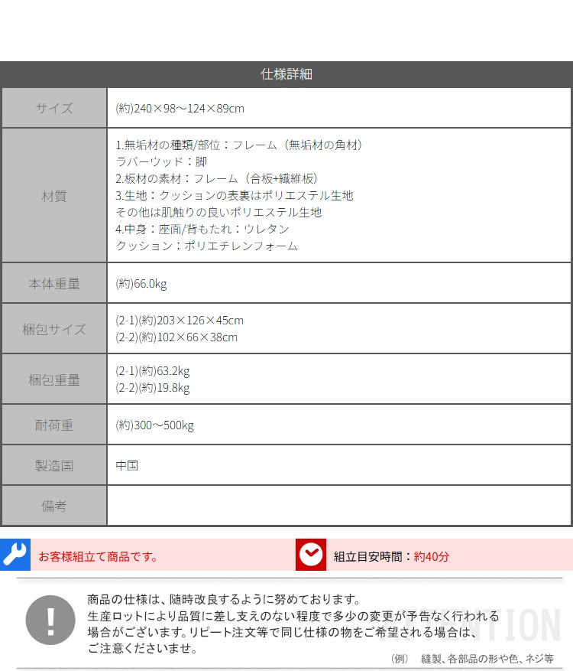Click the (2-1)(約)203×126×45cm package size
Screen dimensions: 573x671
point(180,321)
